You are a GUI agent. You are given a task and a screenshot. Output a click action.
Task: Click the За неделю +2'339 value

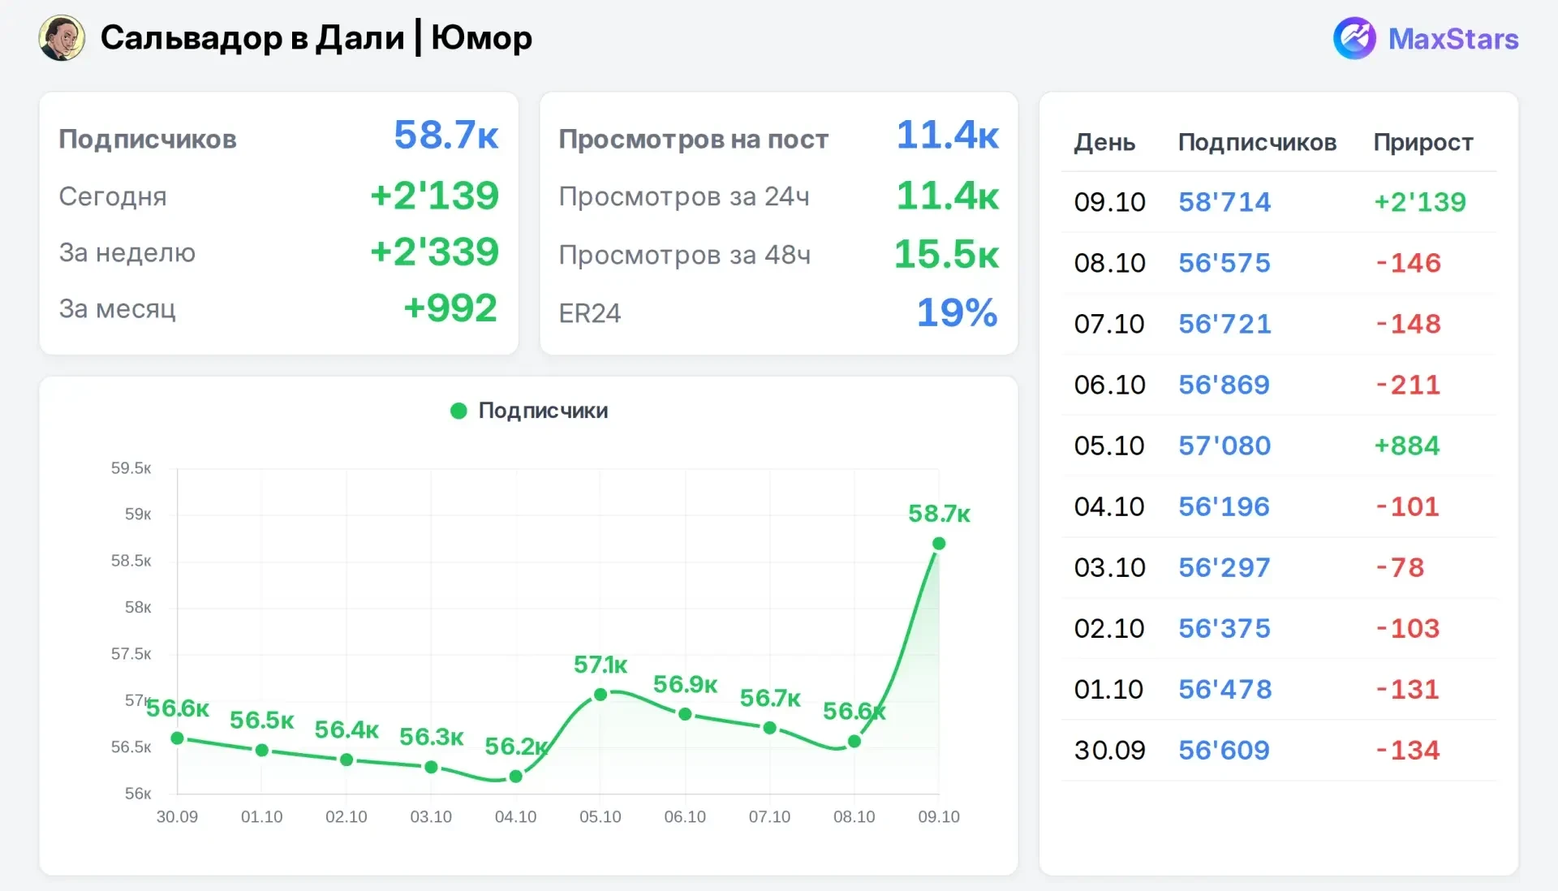coord(434,252)
